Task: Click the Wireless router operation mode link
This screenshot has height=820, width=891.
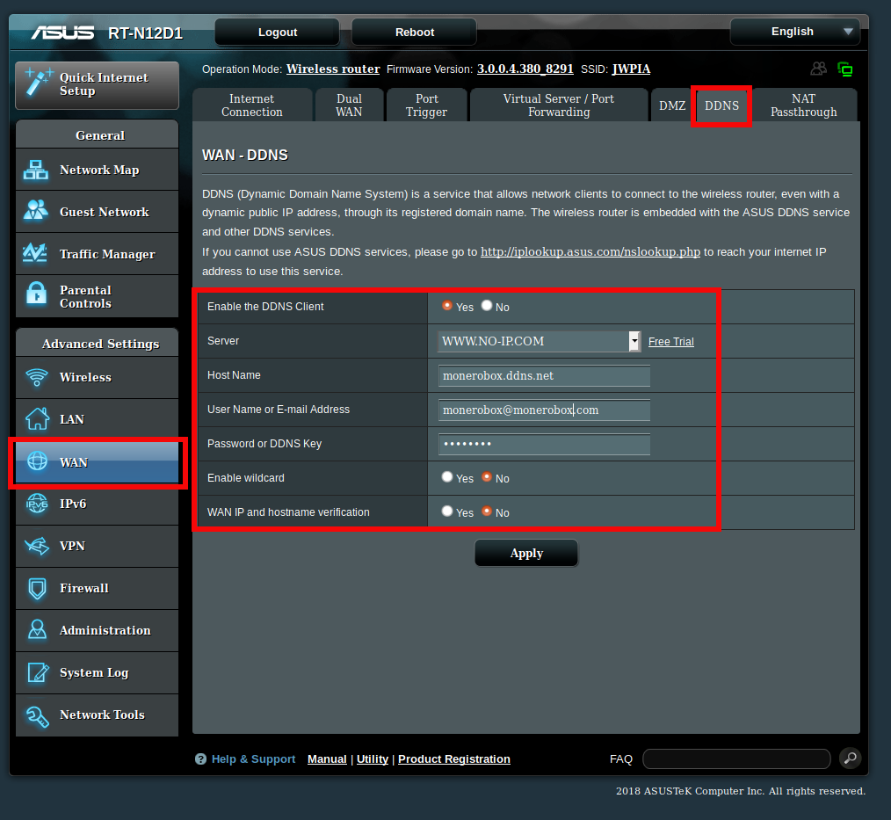Action: [x=333, y=69]
